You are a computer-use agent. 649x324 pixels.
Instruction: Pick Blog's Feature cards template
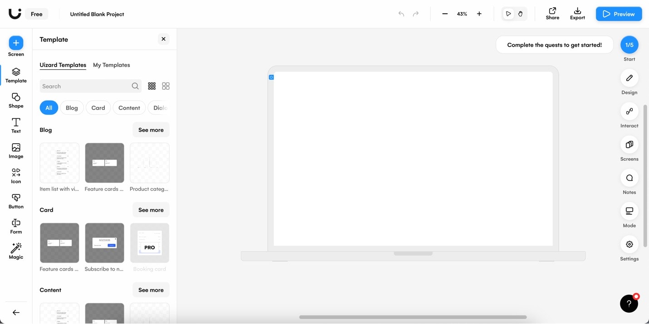[104, 163]
